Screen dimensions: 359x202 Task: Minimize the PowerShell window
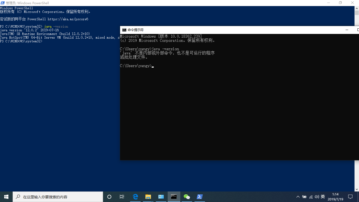pyautogui.click(x=329, y=3)
